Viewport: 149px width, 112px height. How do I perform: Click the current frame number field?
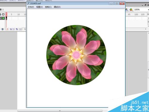25,29
